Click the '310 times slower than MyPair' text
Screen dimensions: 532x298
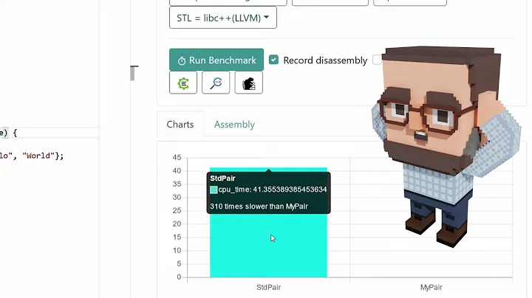(259, 207)
